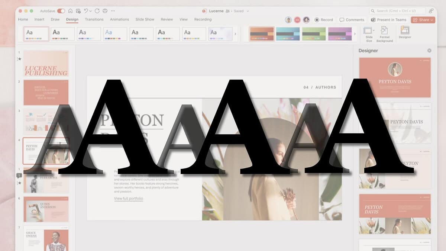This screenshot has height=251, width=446.
Task: Select slide 1 Lucerne Publishing thumbnail
Action: coord(46,64)
